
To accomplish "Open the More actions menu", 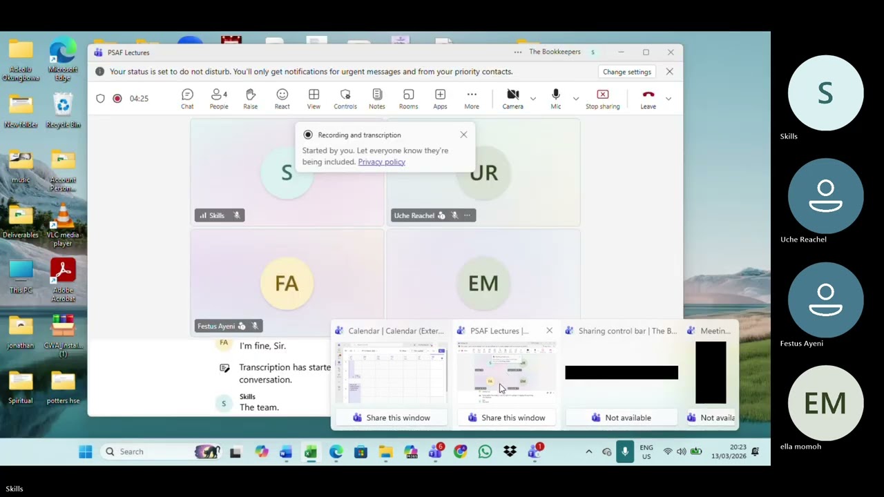I will [x=472, y=99].
